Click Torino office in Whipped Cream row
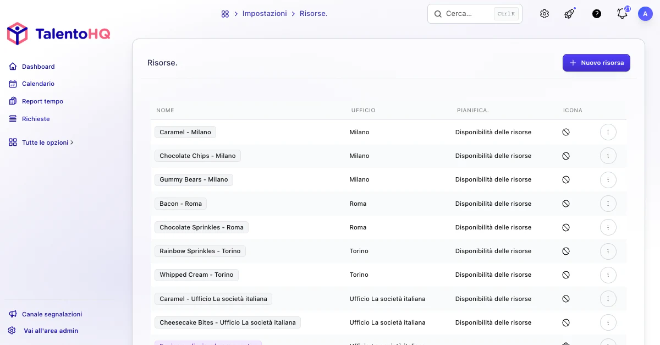 pyautogui.click(x=359, y=275)
